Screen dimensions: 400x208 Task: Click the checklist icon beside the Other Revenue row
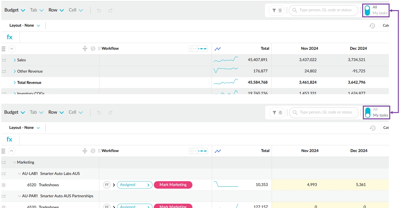4,71
